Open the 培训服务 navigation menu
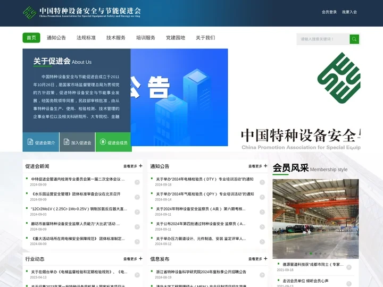383x287 pixels. (x=146, y=38)
